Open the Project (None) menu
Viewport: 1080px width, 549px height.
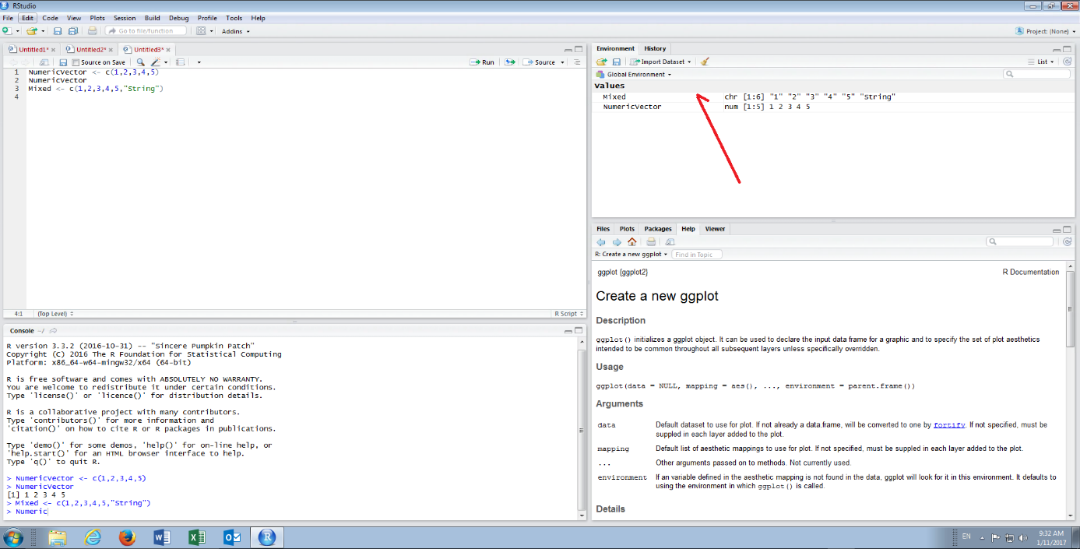[x=1047, y=31]
